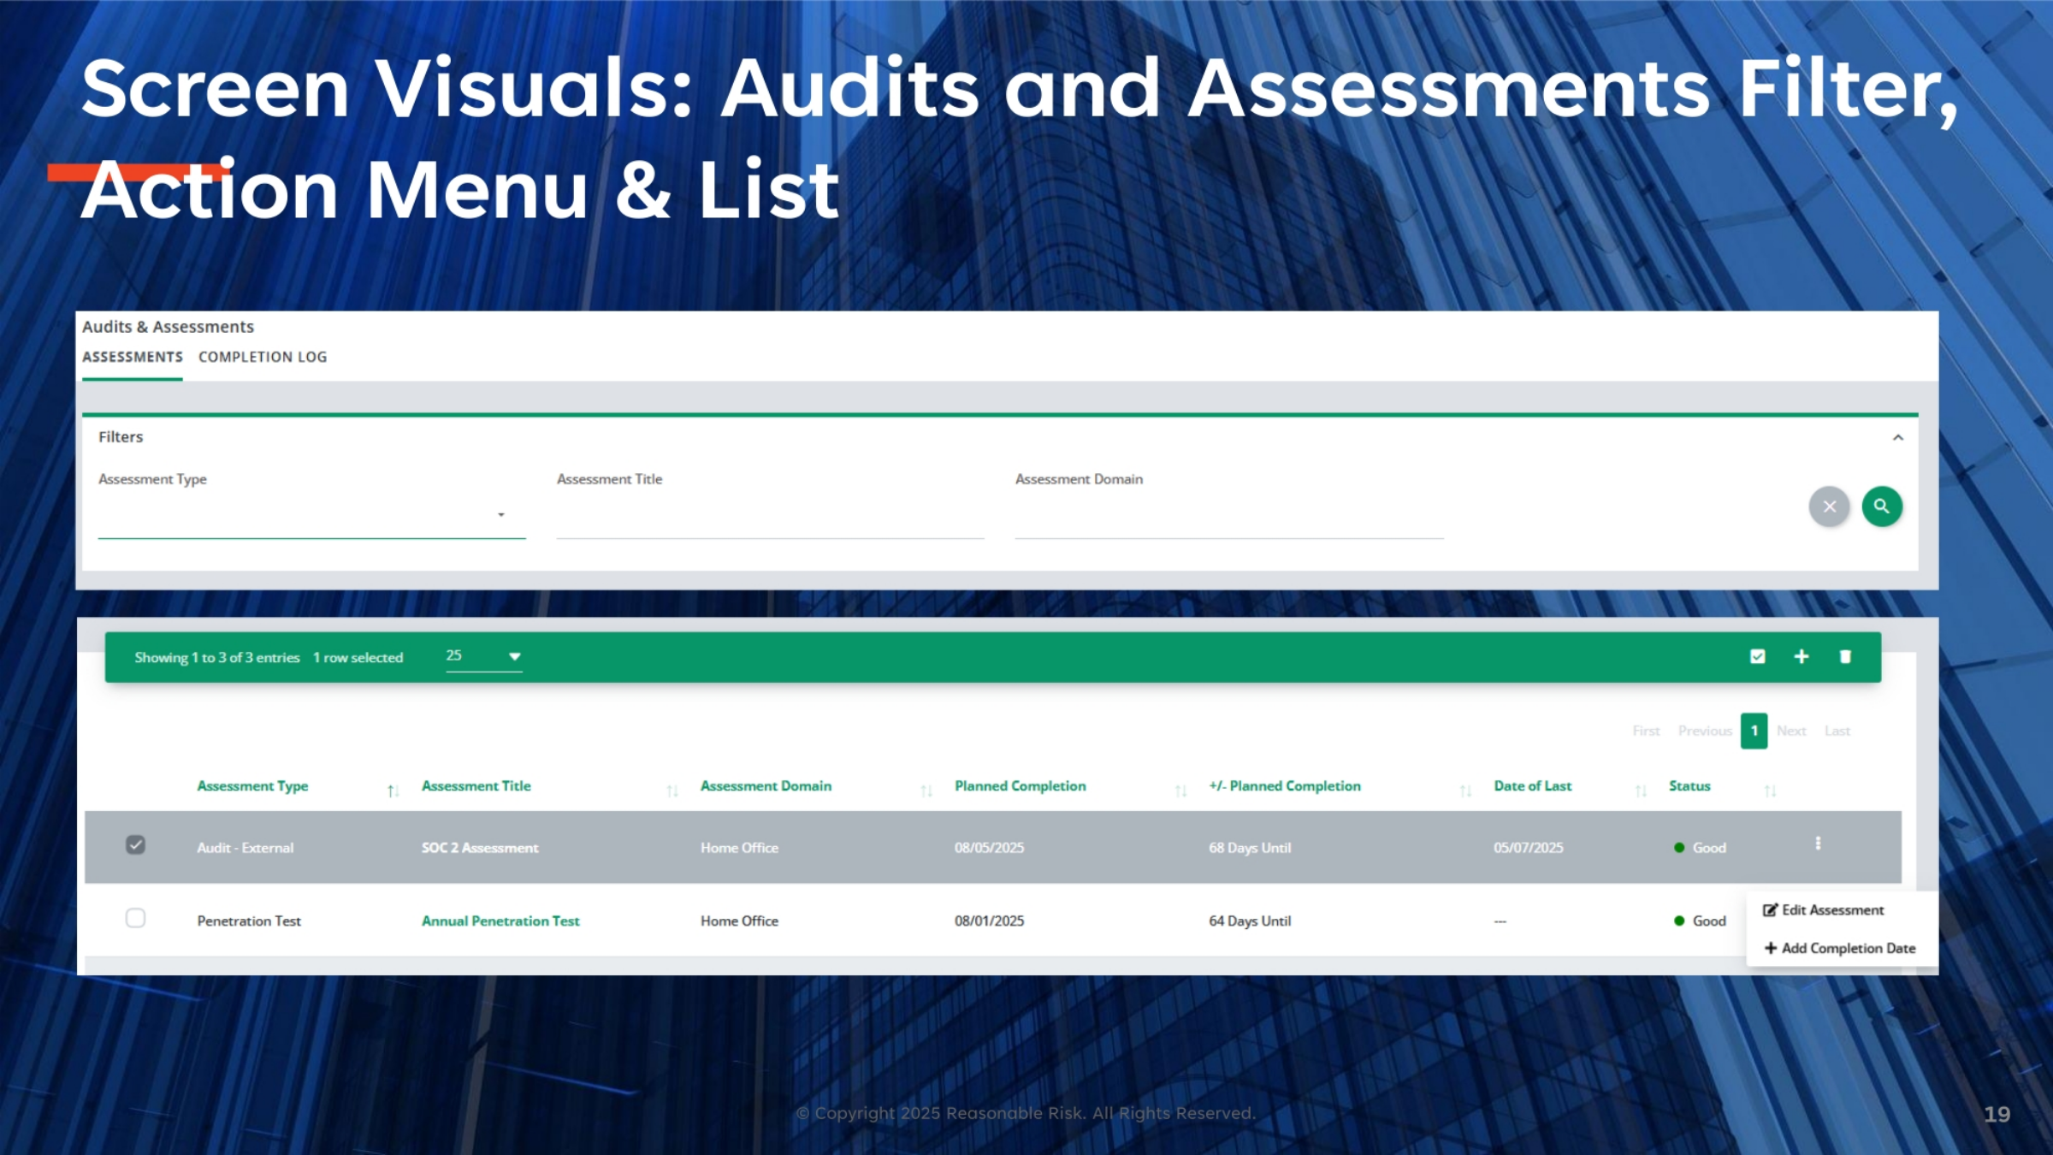The width and height of the screenshot is (2053, 1155).
Task: Click 'Audit - External' type cell
Action: pyautogui.click(x=246, y=848)
